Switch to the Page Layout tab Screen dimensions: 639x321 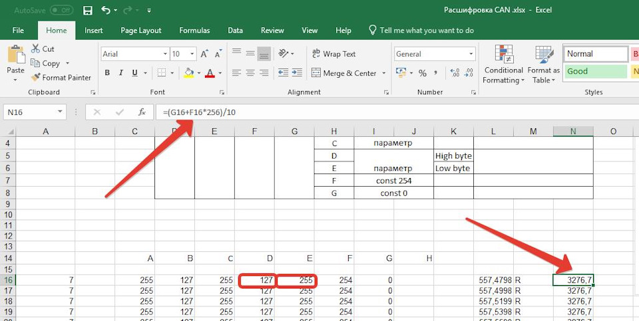coord(141,31)
